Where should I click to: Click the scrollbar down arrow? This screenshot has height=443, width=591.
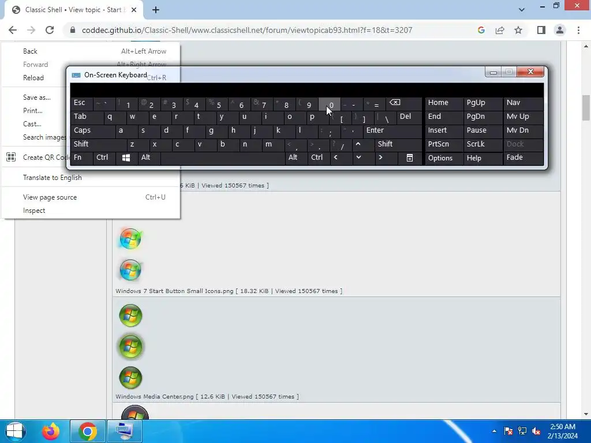(x=586, y=414)
